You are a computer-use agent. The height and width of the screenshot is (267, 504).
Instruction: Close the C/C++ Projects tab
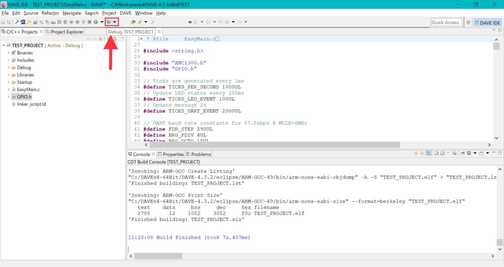41,31
